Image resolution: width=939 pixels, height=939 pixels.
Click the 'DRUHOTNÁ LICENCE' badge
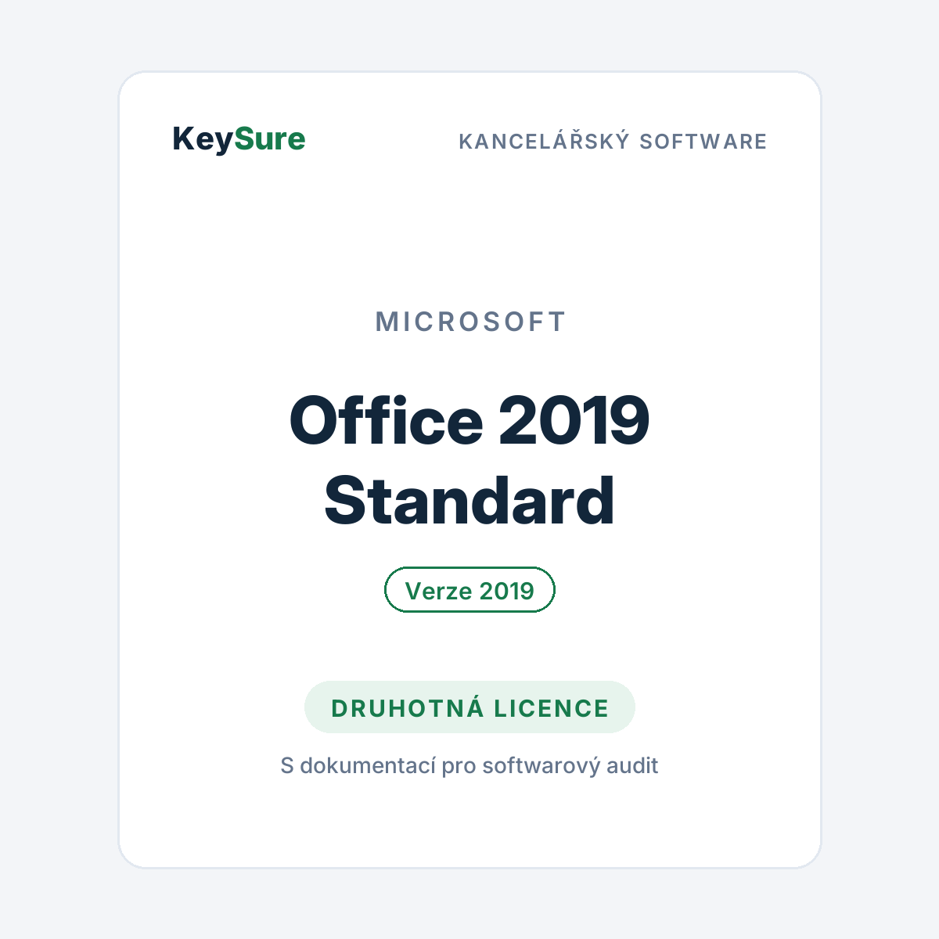coord(469,707)
